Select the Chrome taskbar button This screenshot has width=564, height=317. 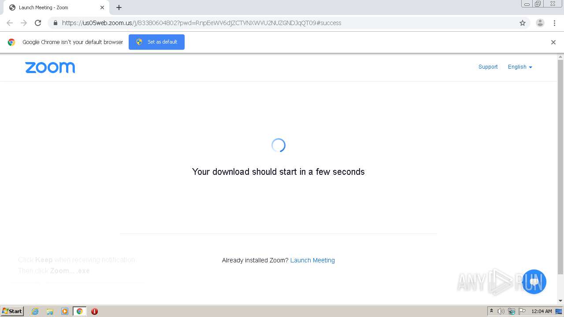coord(79,311)
